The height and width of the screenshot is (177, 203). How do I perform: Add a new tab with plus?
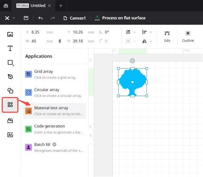[x=61, y=6]
